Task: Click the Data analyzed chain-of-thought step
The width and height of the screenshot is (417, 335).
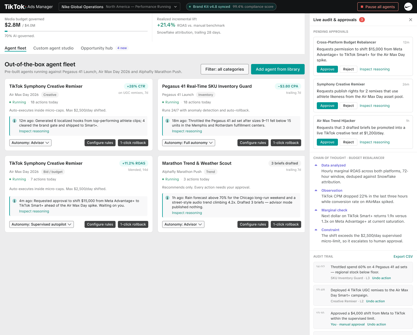Action: click(x=333, y=165)
